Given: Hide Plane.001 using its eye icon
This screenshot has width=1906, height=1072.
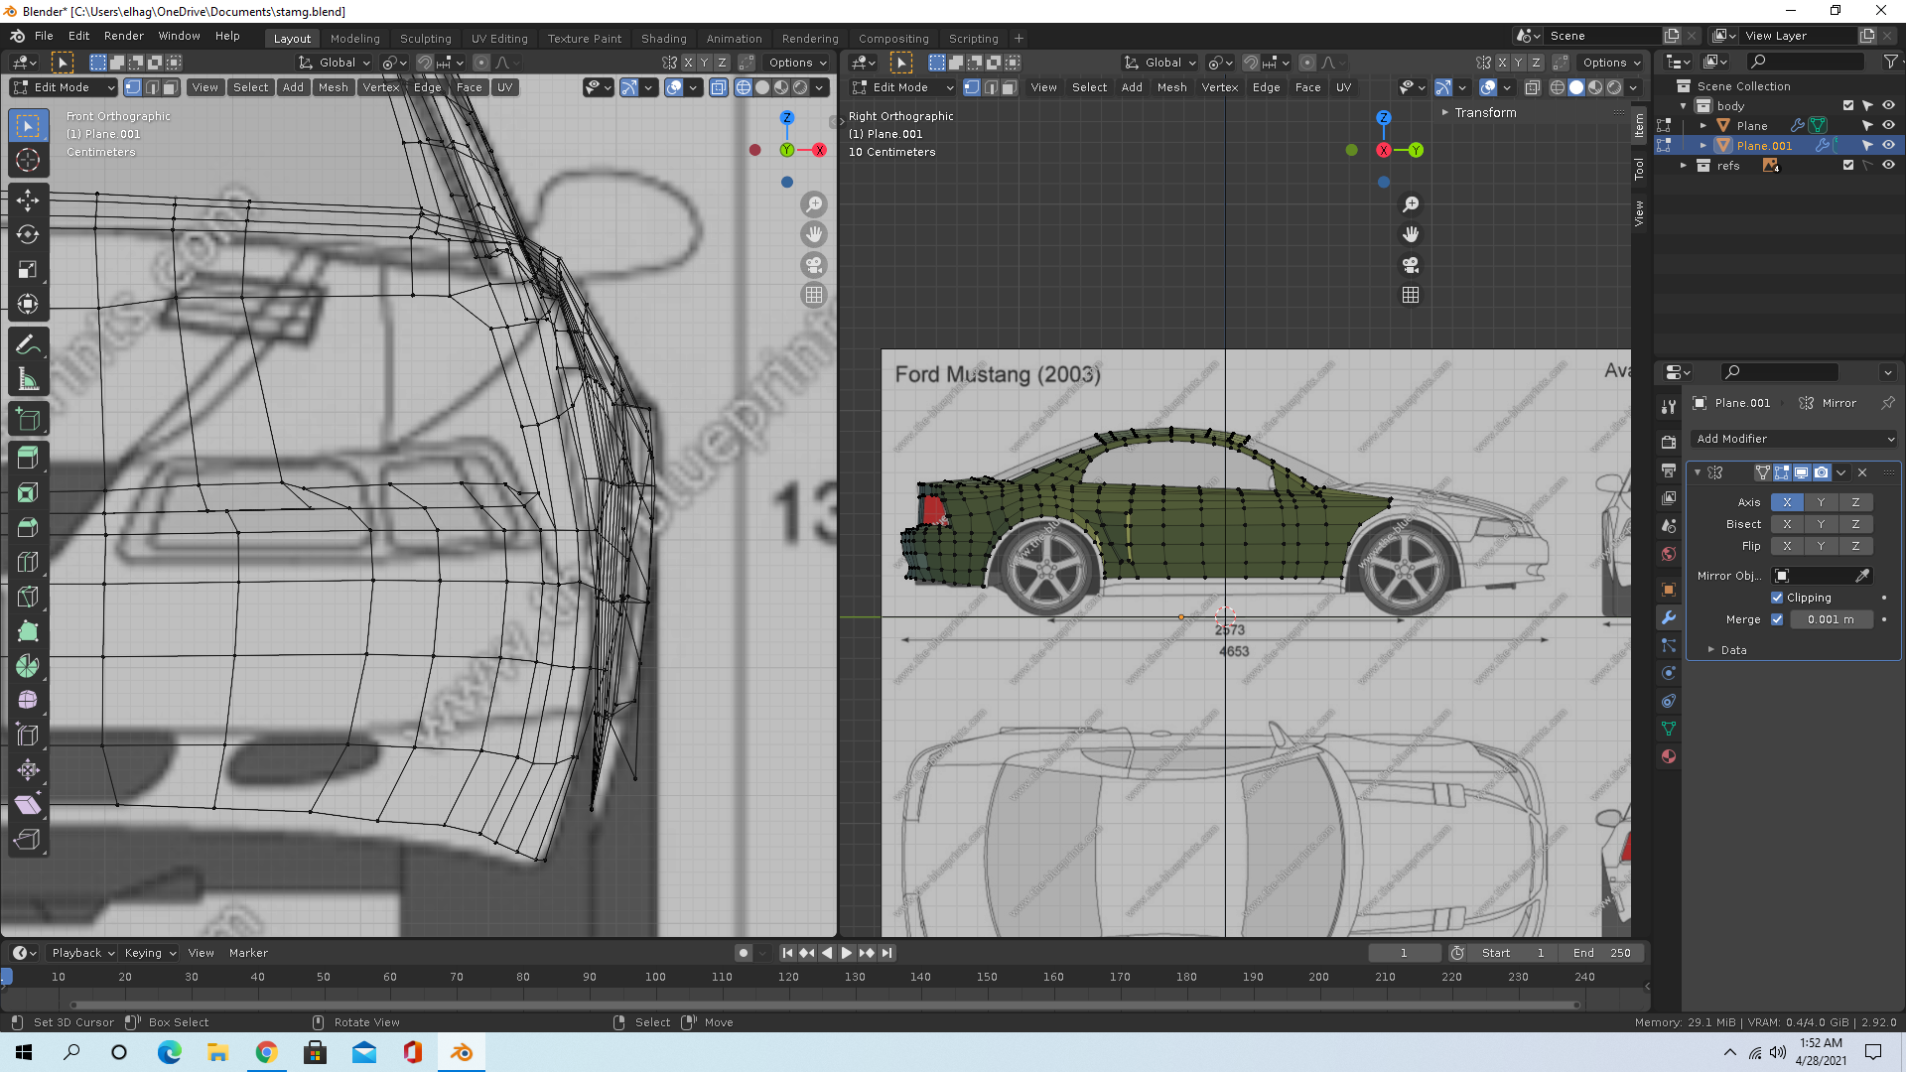Looking at the screenshot, I should (1888, 145).
